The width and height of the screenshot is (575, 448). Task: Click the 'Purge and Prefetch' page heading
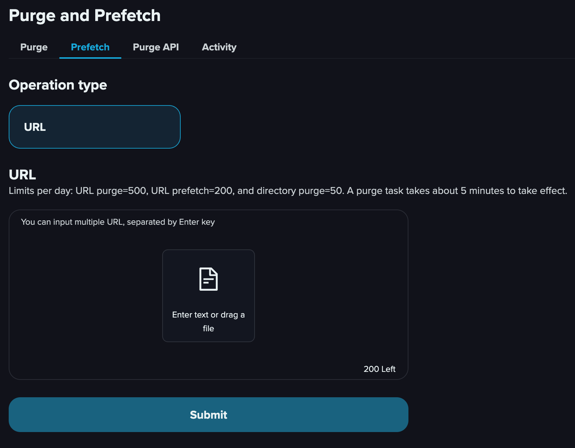click(85, 16)
